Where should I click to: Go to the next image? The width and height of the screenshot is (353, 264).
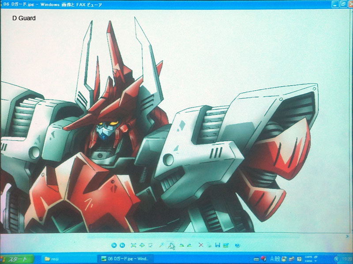(122, 245)
